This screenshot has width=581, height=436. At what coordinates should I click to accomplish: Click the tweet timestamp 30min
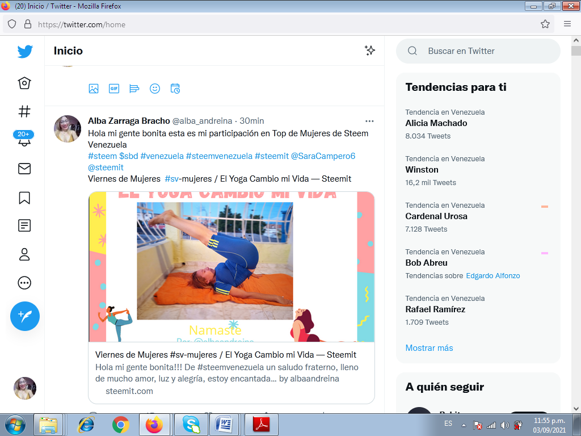tap(251, 121)
